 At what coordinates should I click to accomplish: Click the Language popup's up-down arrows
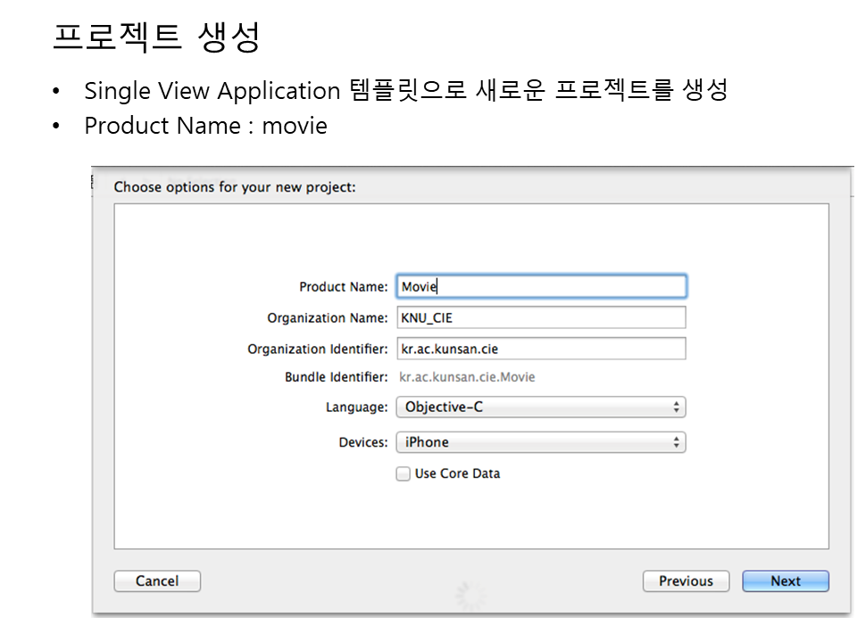tap(677, 407)
